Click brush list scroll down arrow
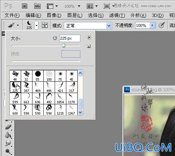 point(80,112)
